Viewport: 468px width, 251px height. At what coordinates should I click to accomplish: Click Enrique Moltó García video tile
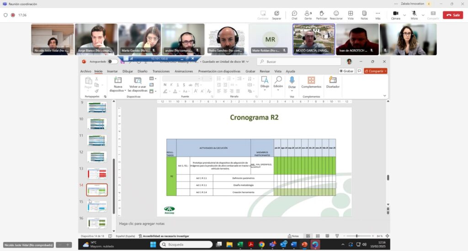314,39
